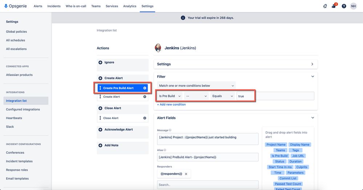Open Global policies in sidebar
The height and width of the screenshot is (190, 363).
(16, 32)
